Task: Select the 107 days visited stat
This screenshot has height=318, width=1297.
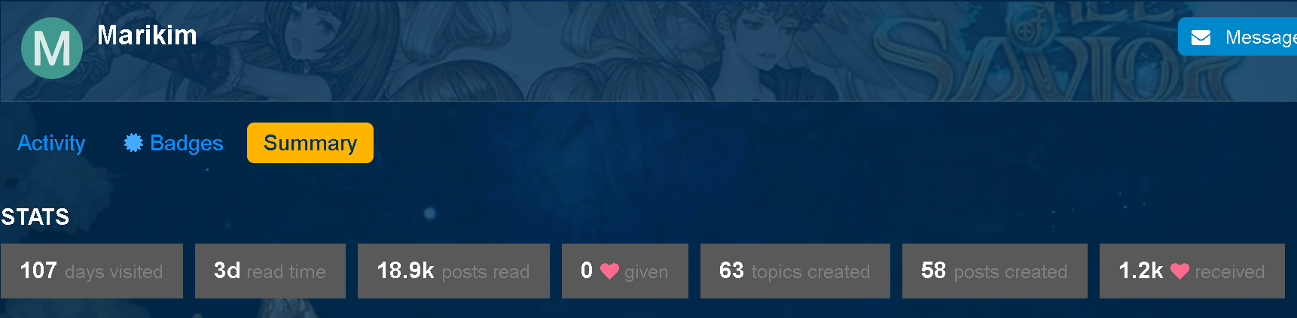Action: click(x=92, y=271)
